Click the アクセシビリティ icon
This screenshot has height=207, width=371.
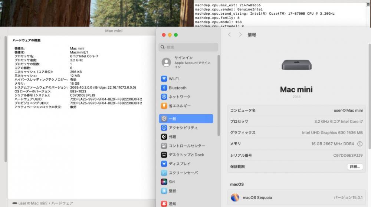click(x=164, y=128)
